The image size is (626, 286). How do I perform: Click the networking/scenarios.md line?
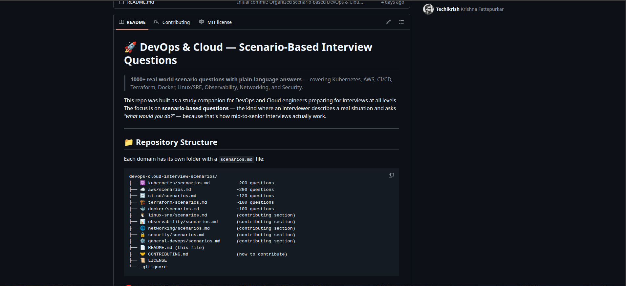179,228
